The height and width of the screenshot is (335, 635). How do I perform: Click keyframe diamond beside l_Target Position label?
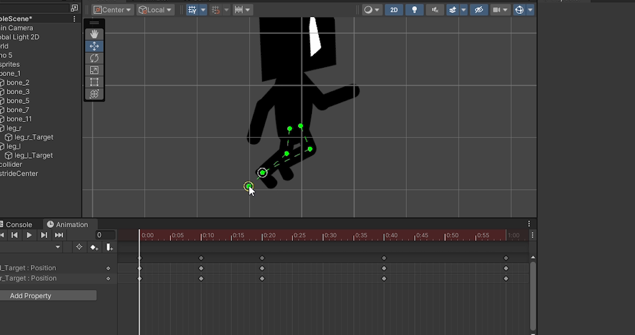coord(108,268)
